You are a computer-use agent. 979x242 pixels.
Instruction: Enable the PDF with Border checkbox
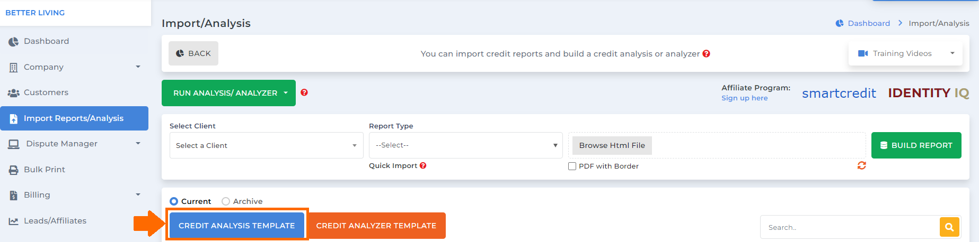572,166
